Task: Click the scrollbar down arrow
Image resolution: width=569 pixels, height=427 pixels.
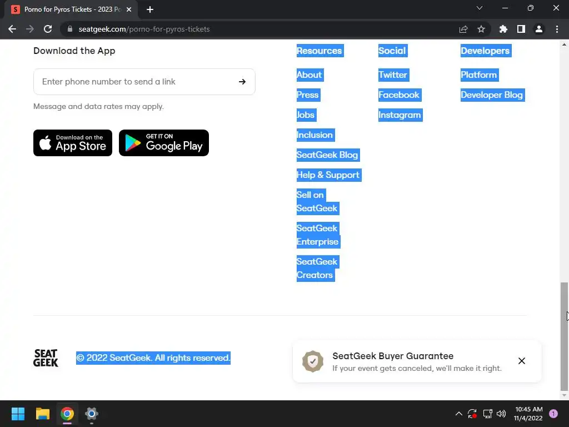Action: tap(564, 395)
